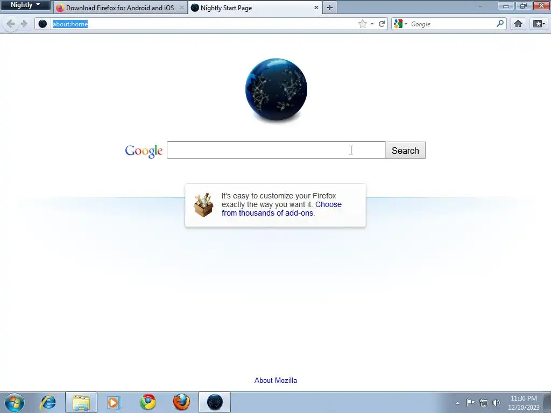Open the clock showing 11:30 PM
551x413 pixels.
coord(524,403)
